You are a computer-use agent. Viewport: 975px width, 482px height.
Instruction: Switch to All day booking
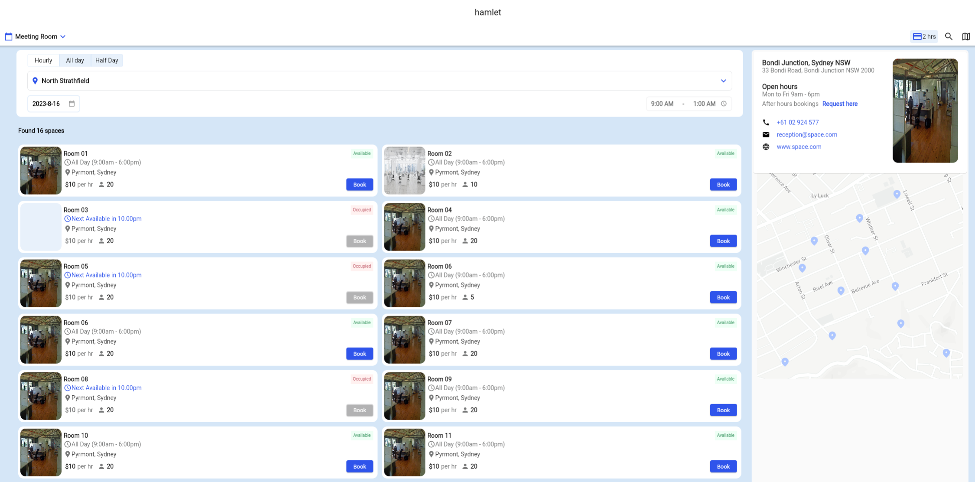click(x=75, y=60)
